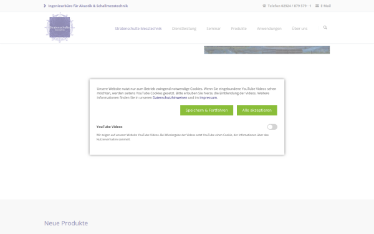
Task: Click the banner image strip below the navigation
Action: click(267, 50)
